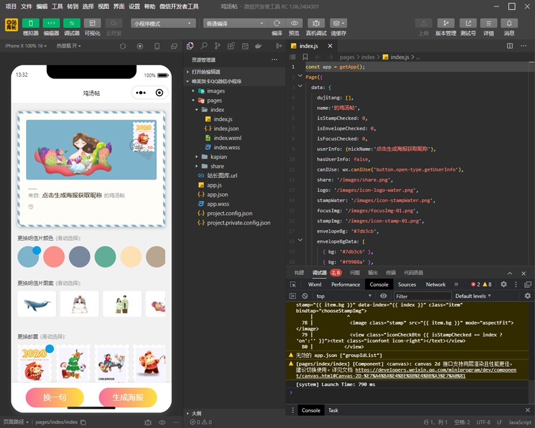
Task: Select the green postcard color swatch
Action: click(x=105, y=256)
